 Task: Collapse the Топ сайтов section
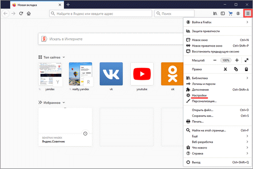(64, 57)
